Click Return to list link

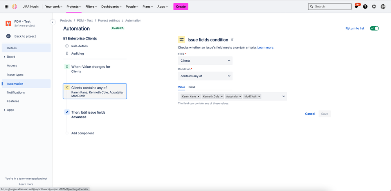pyautogui.click(x=355, y=29)
